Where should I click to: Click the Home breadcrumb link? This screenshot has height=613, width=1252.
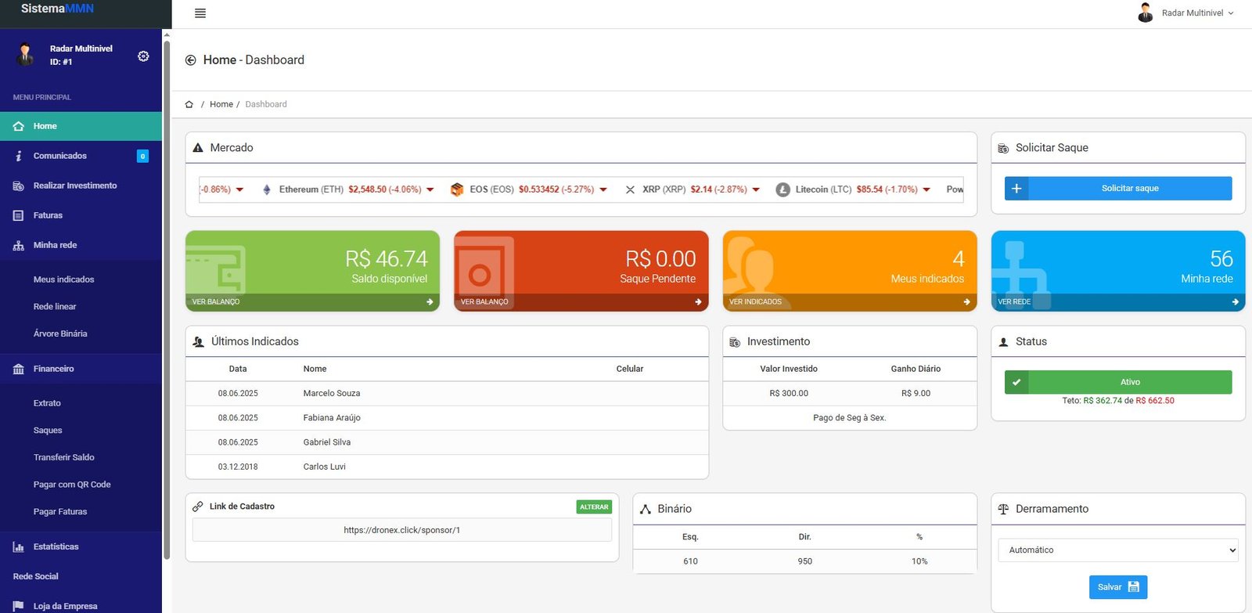[221, 104]
